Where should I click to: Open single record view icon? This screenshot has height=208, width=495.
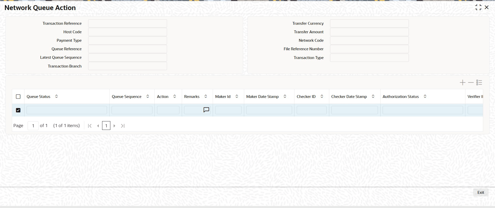coord(479,82)
